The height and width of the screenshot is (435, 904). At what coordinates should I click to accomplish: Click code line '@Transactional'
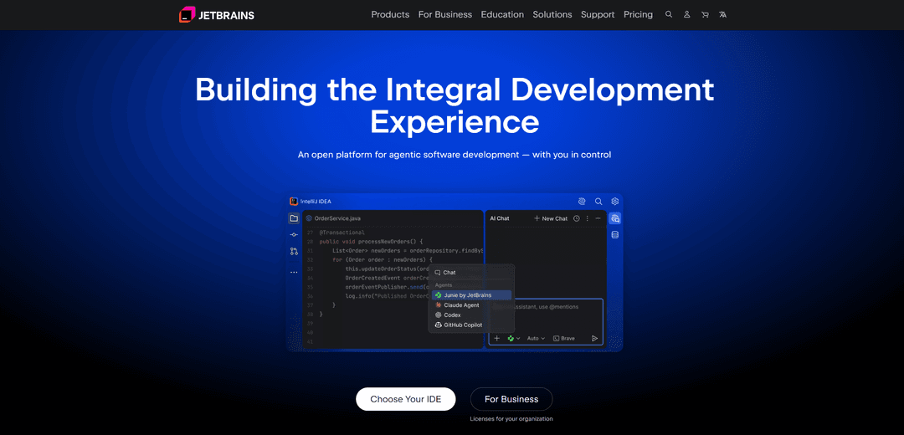click(x=342, y=233)
